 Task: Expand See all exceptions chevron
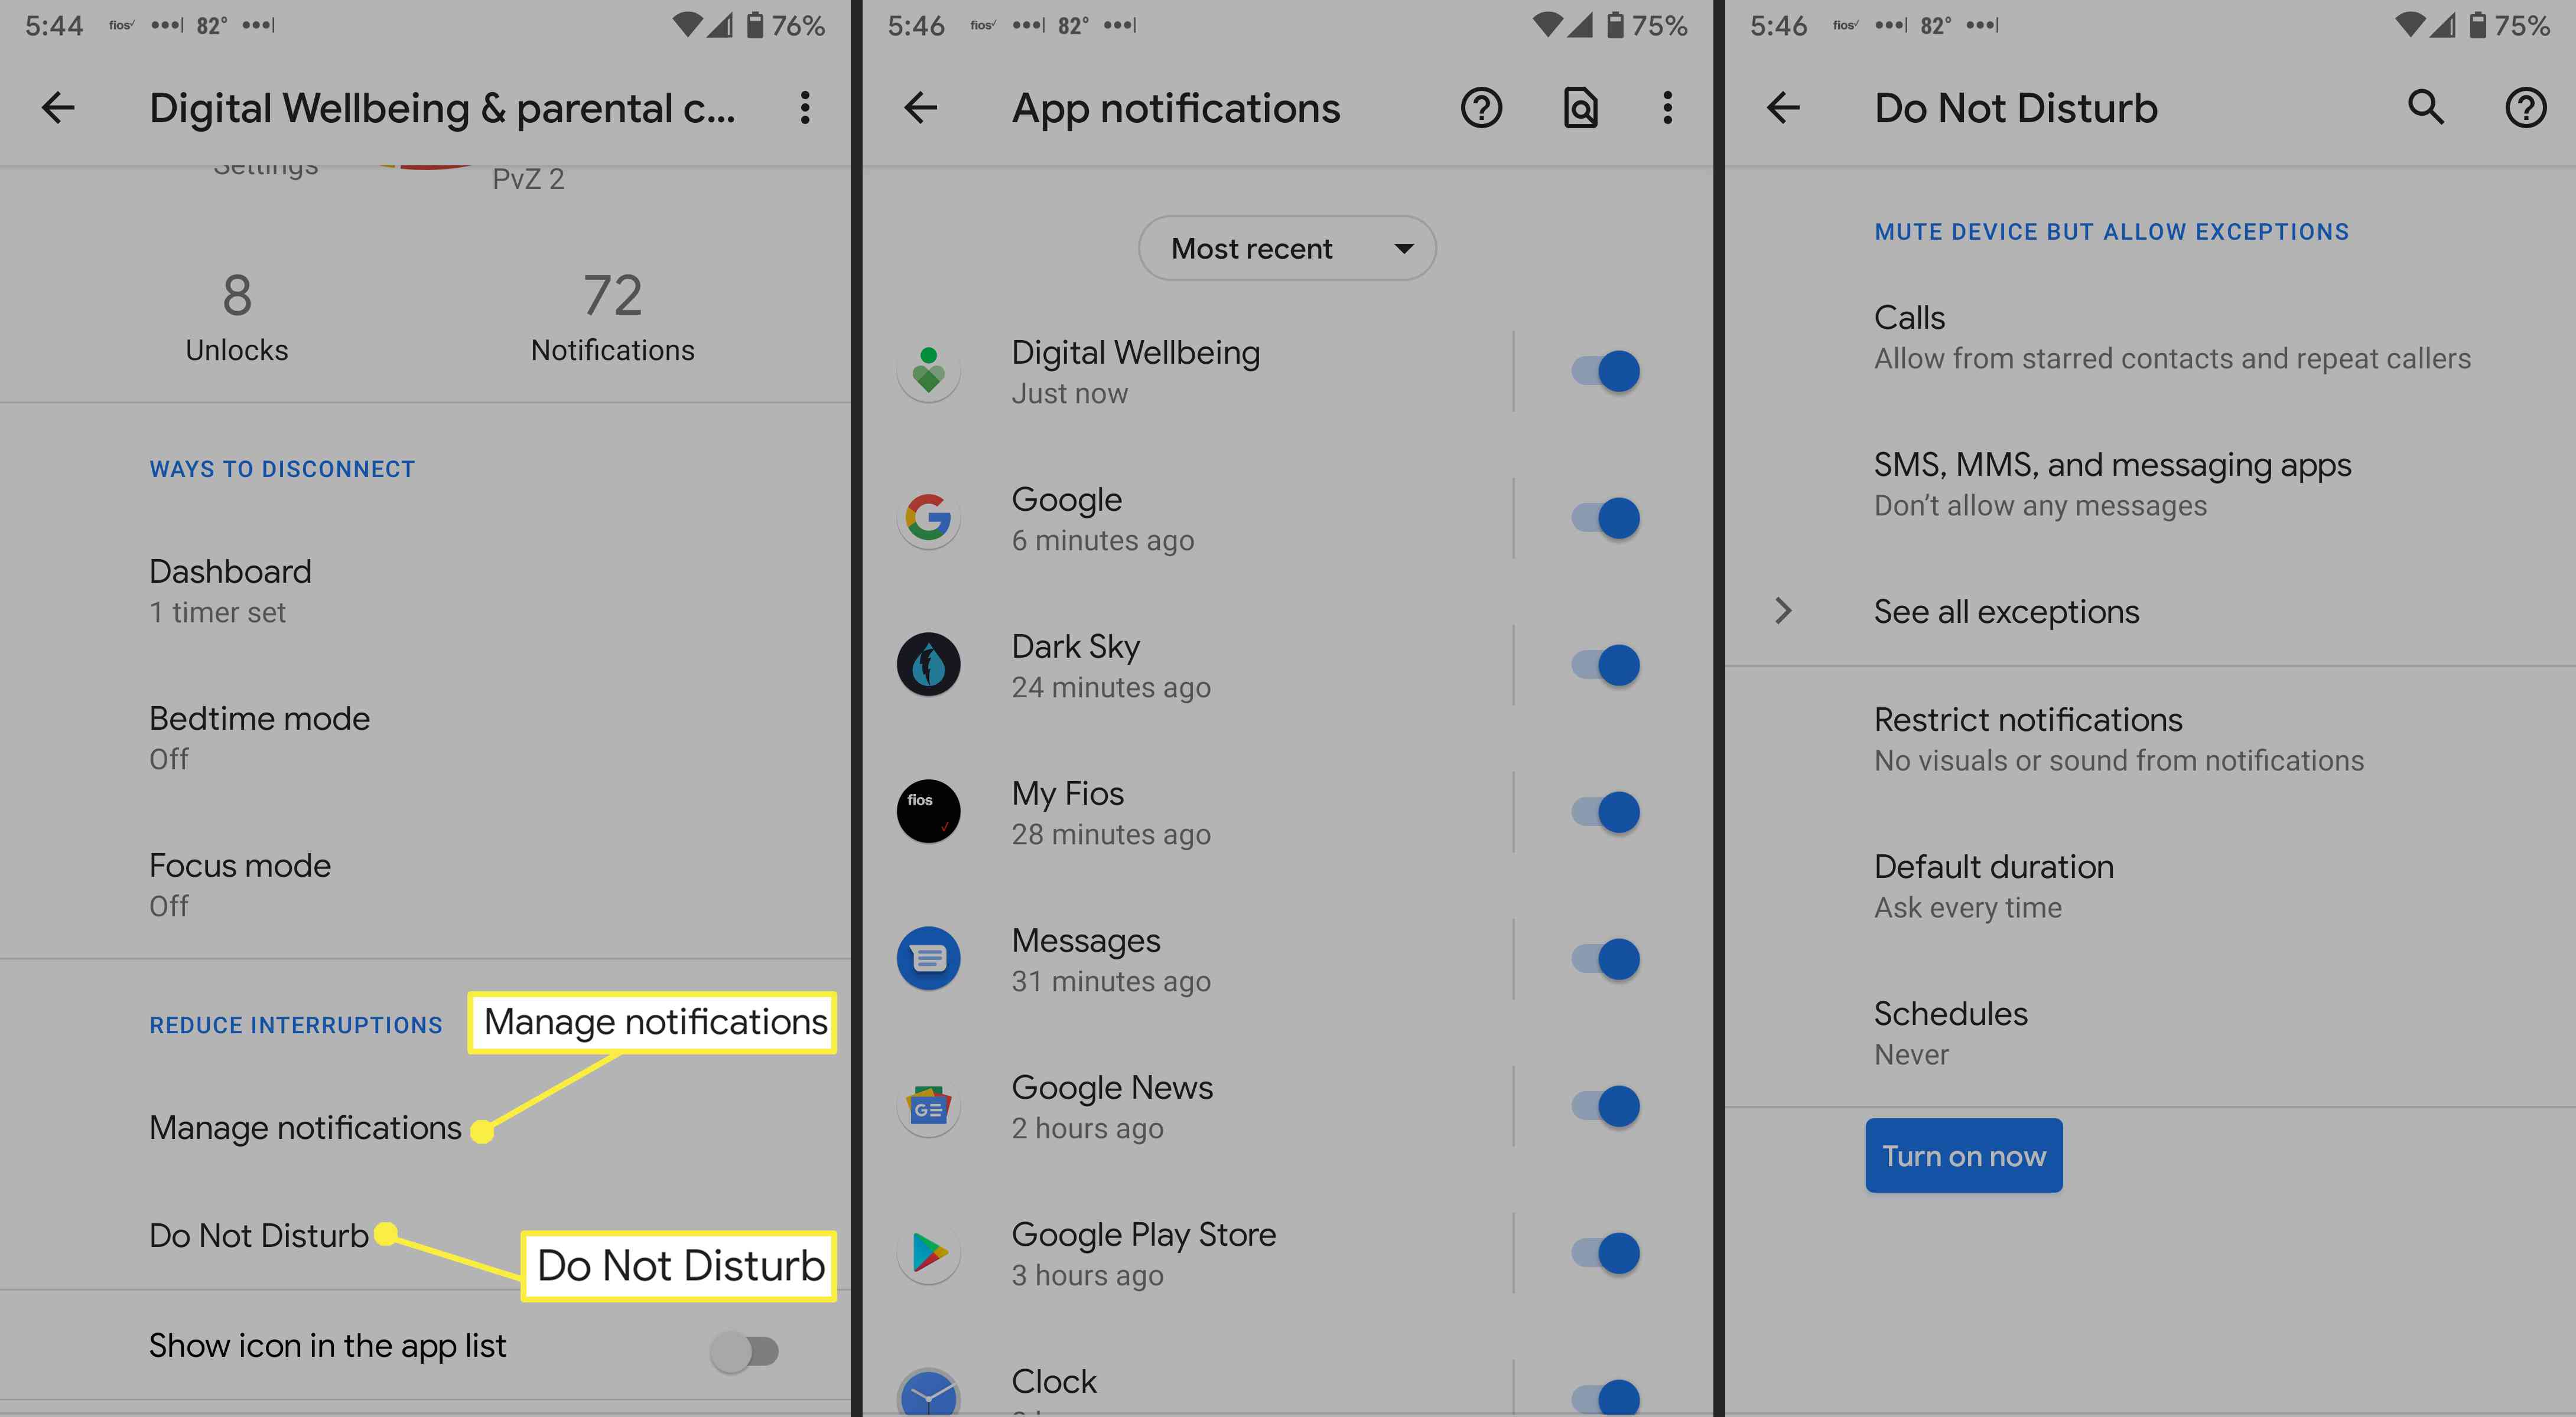click(1782, 610)
